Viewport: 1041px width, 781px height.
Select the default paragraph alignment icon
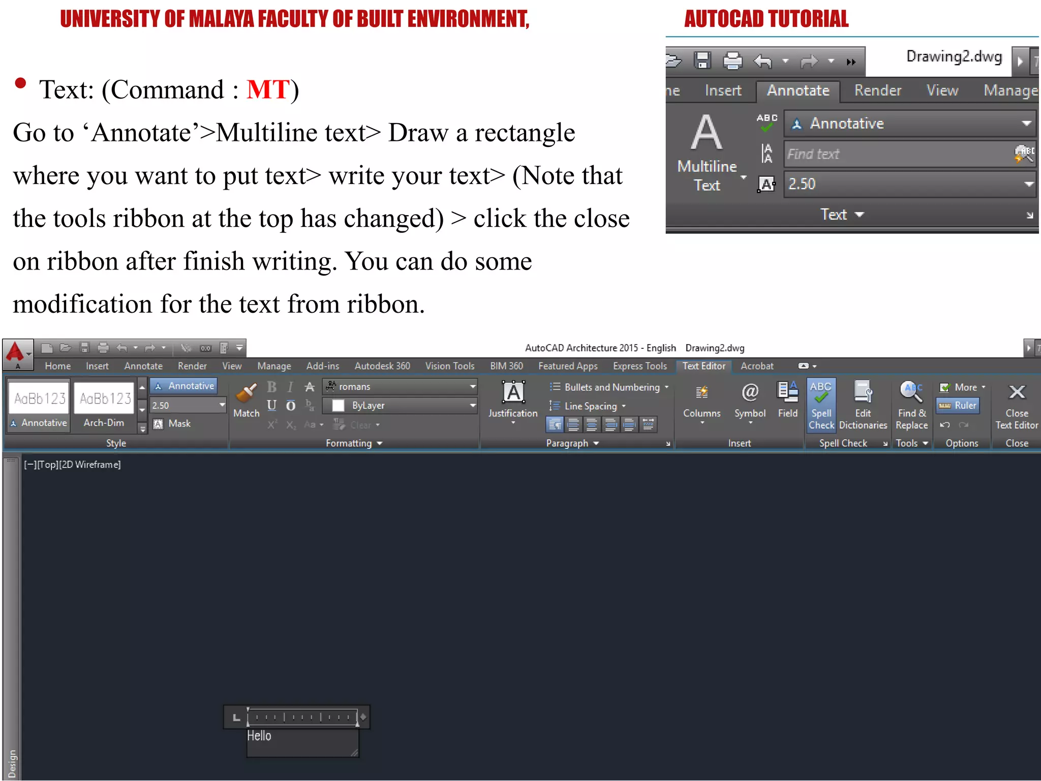(555, 424)
